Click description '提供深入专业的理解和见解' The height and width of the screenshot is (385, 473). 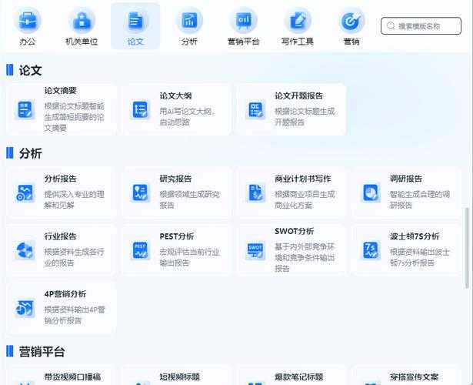74,199
